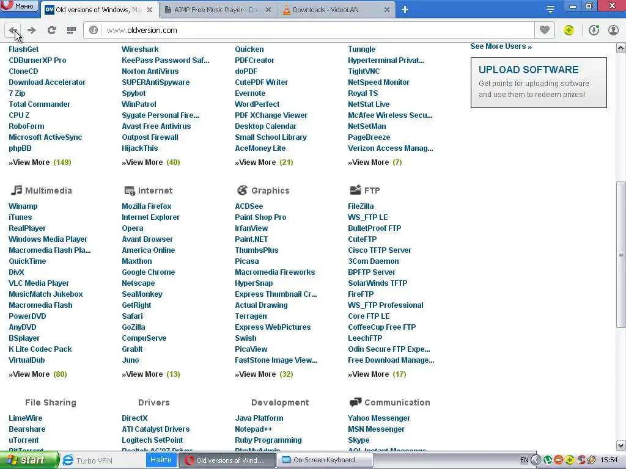Open the Winamp link
The height and width of the screenshot is (469, 626).
(23, 206)
